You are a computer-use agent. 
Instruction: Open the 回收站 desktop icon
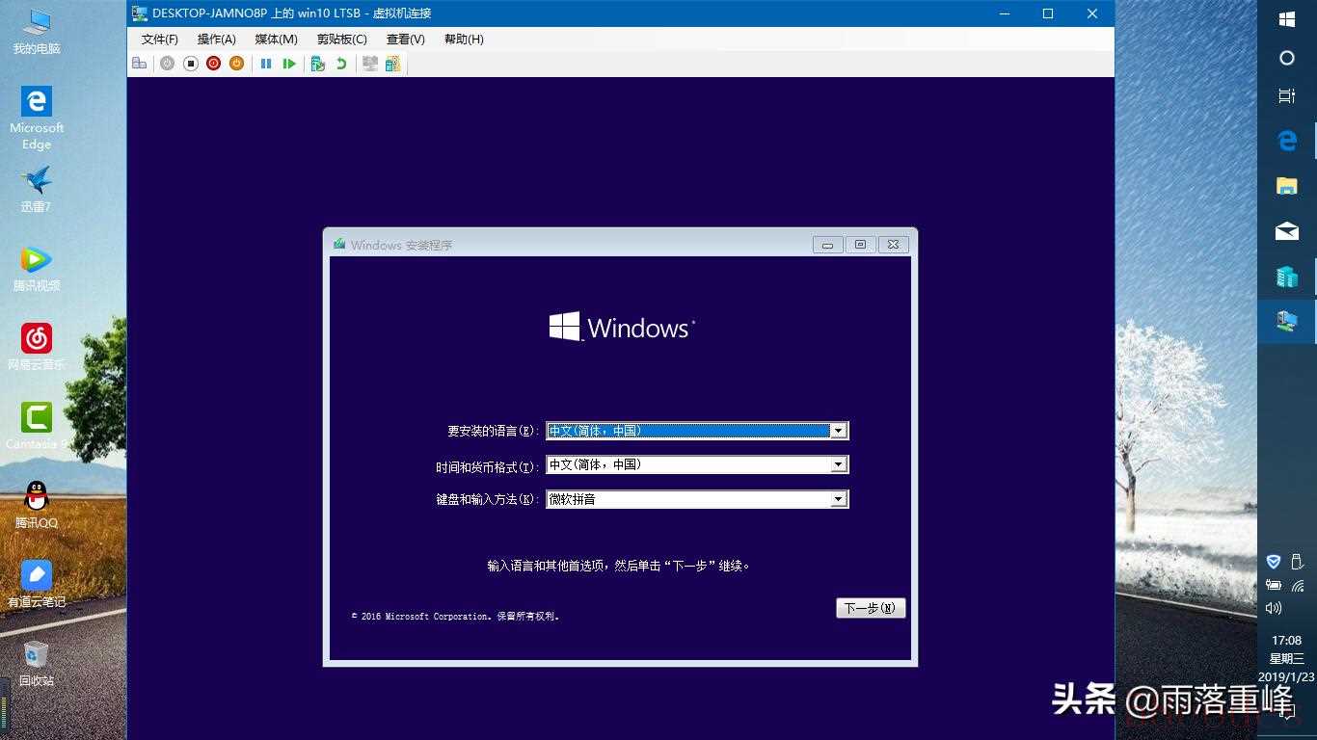click(37, 662)
